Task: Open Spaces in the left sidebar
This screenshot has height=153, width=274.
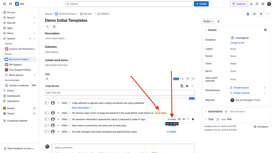Action: pyautogui.click(x=11, y=38)
